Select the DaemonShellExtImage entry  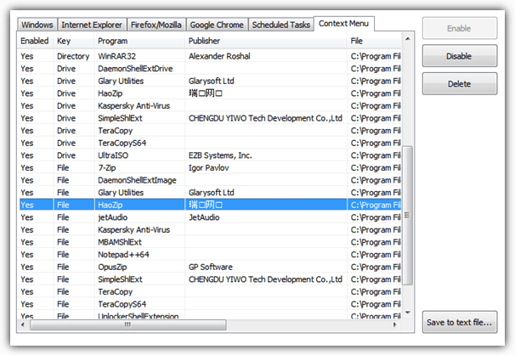coord(210,180)
